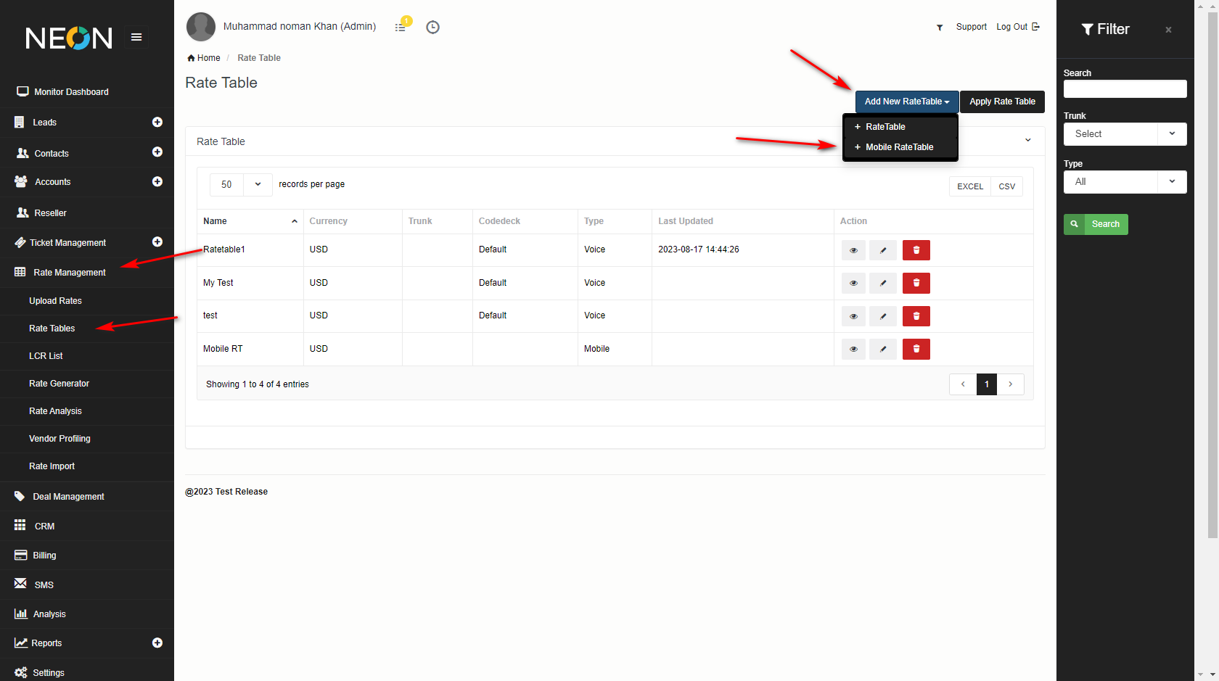Click the green Search button
1219x681 pixels.
(x=1096, y=224)
